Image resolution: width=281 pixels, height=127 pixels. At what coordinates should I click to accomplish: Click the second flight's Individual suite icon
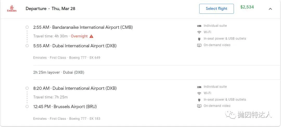(199, 87)
